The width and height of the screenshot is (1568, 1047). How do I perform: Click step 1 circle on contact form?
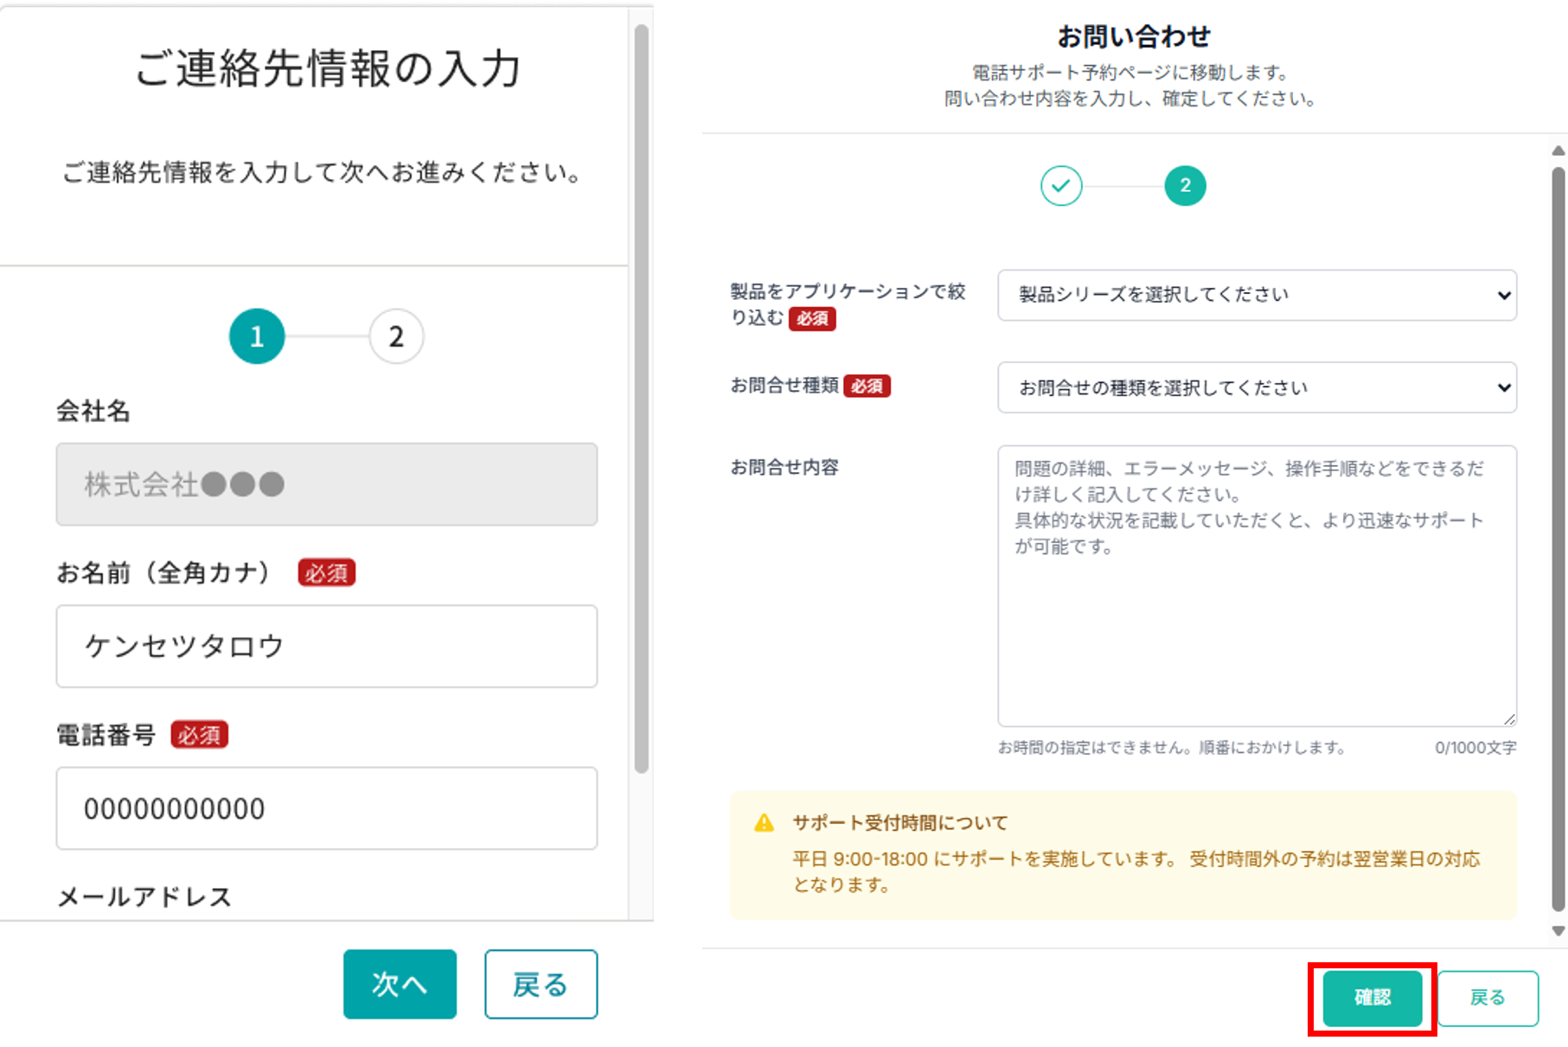[x=256, y=336]
